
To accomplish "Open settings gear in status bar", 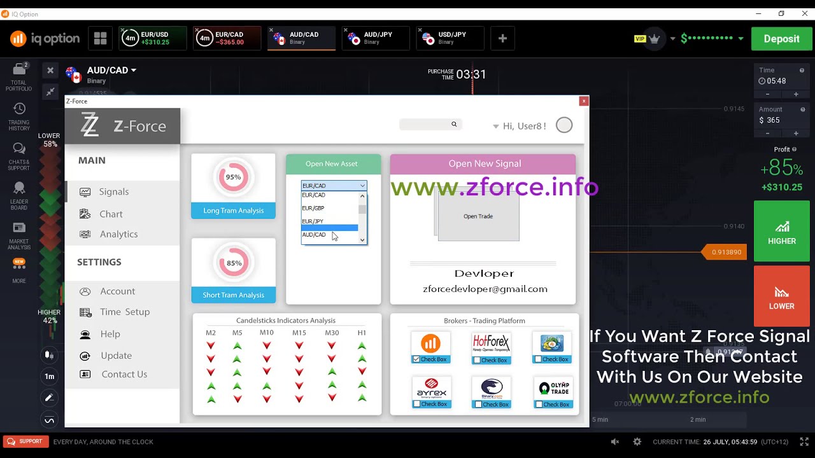I will [637, 441].
